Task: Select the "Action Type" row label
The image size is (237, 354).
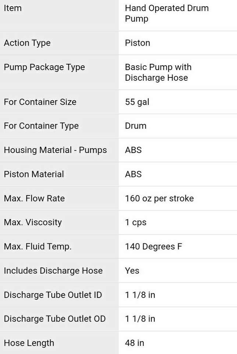Action: pyautogui.click(x=27, y=43)
